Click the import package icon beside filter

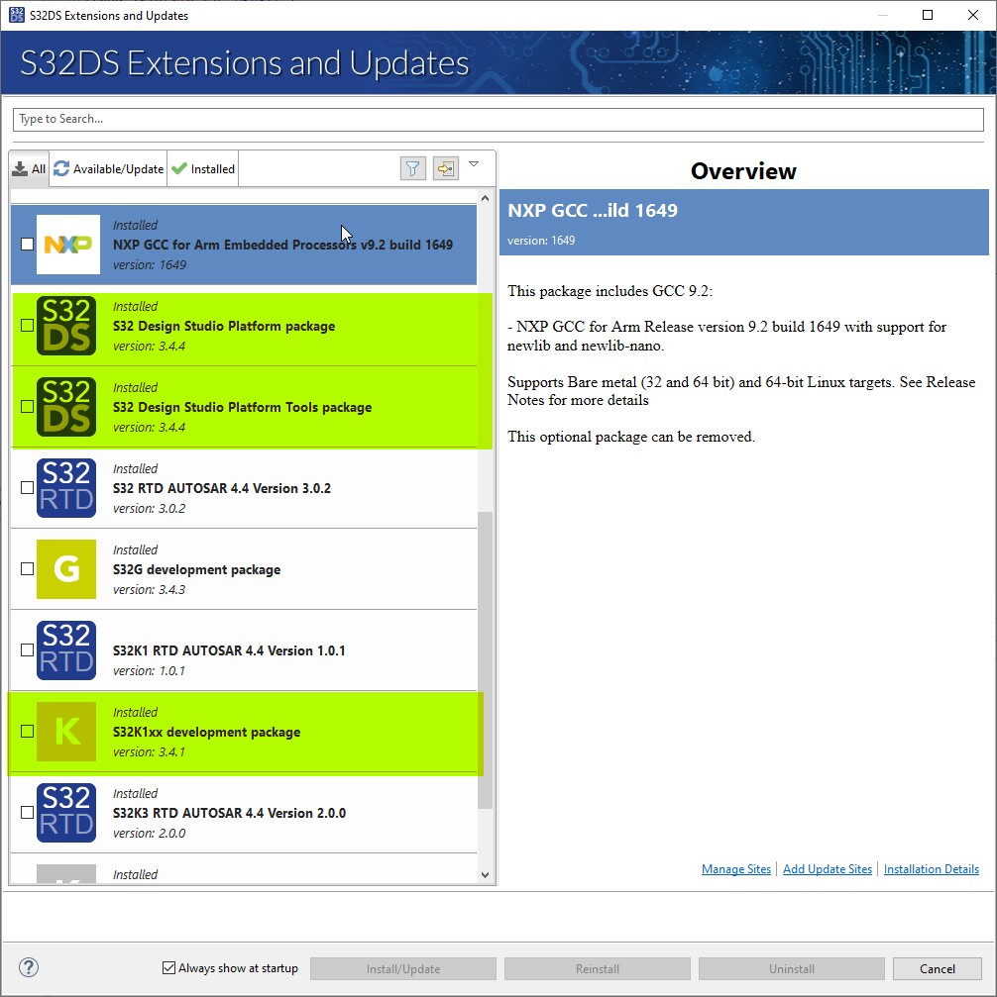(x=446, y=168)
